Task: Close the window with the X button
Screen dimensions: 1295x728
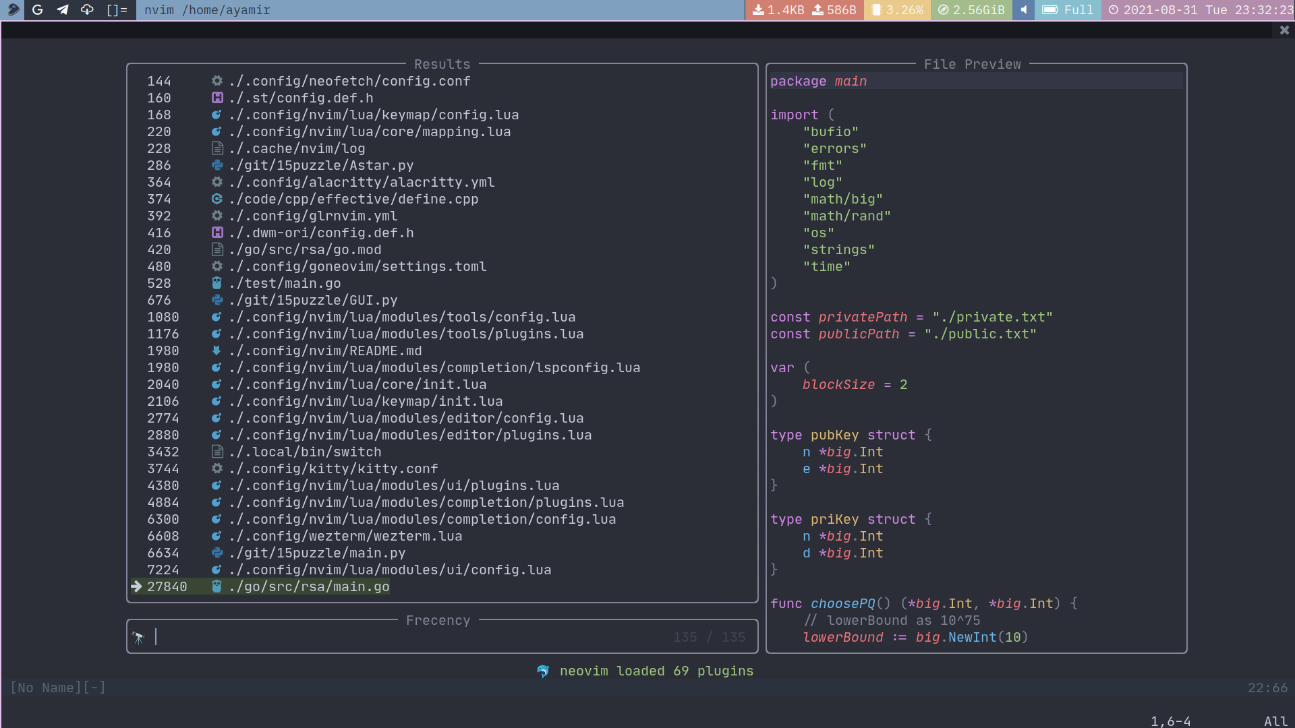Action: 1284,30
